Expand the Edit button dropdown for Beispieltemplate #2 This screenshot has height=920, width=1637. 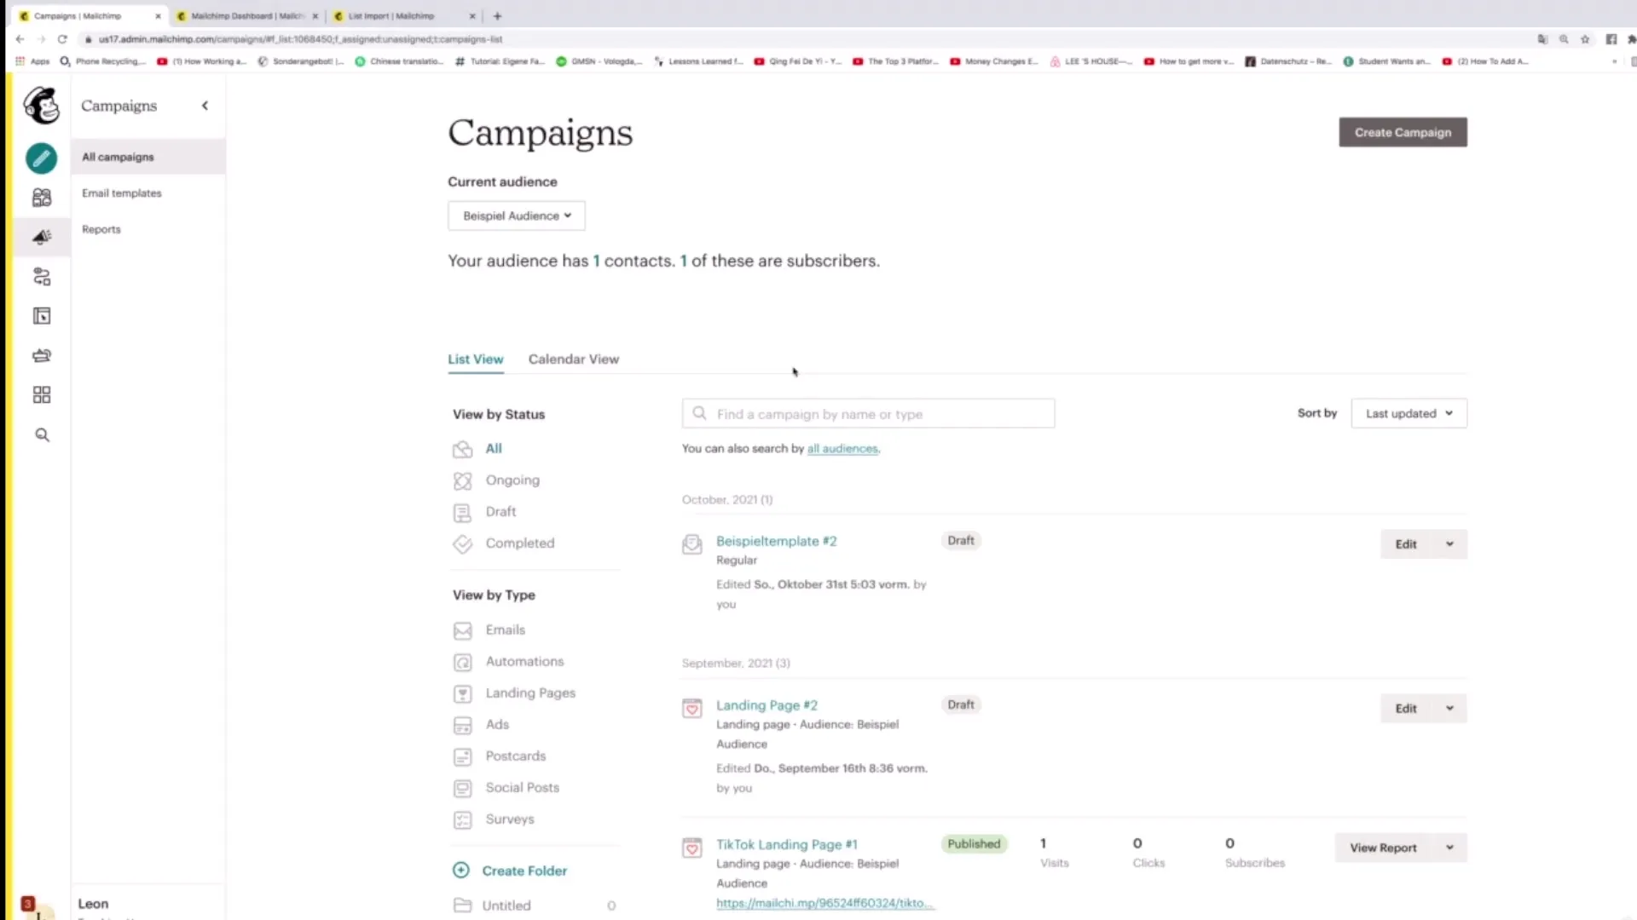point(1449,543)
